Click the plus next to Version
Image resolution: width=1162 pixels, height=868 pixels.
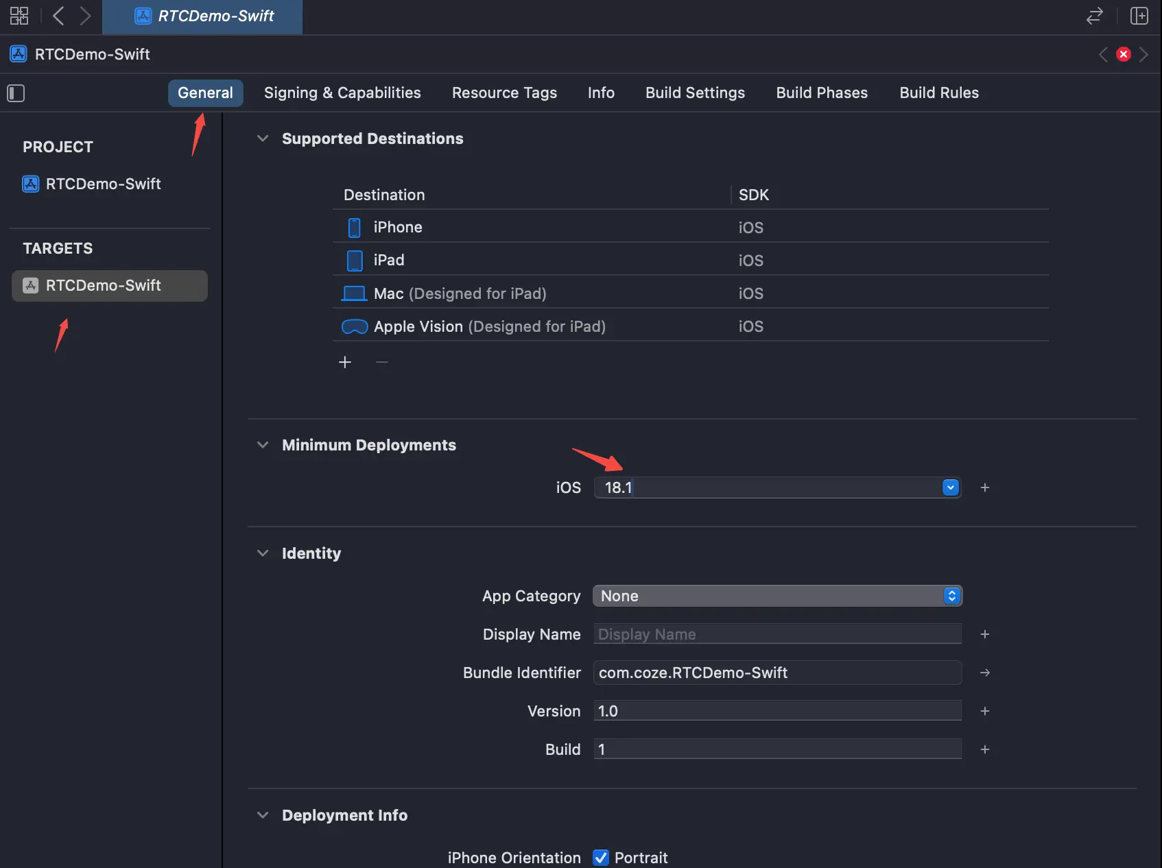point(985,711)
